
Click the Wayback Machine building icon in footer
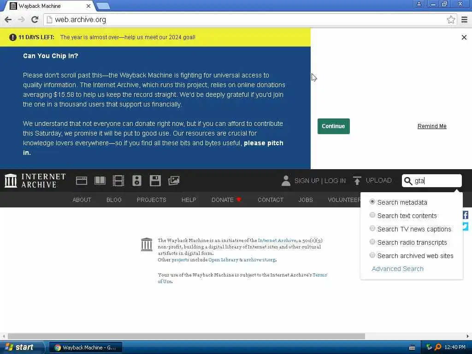[147, 244]
